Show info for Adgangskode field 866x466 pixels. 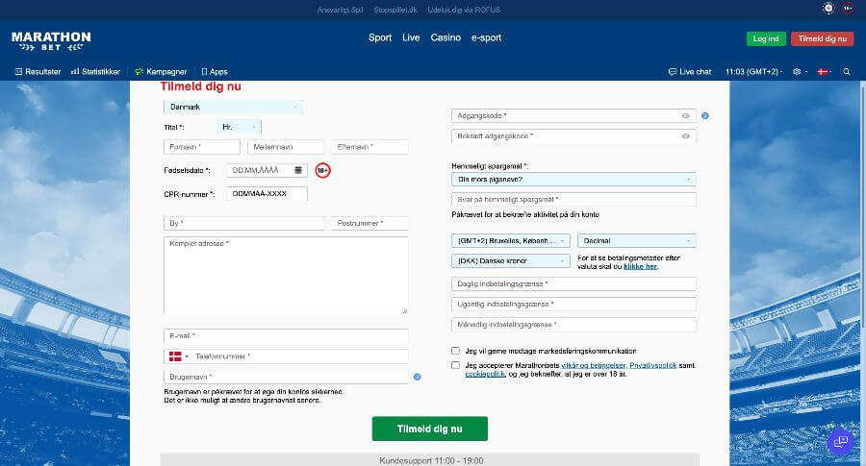(704, 116)
